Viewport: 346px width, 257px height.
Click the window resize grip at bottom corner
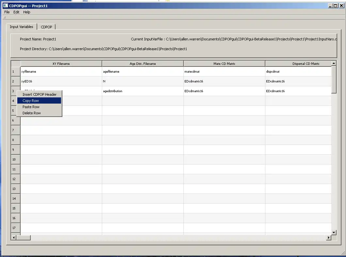click(x=343, y=253)
